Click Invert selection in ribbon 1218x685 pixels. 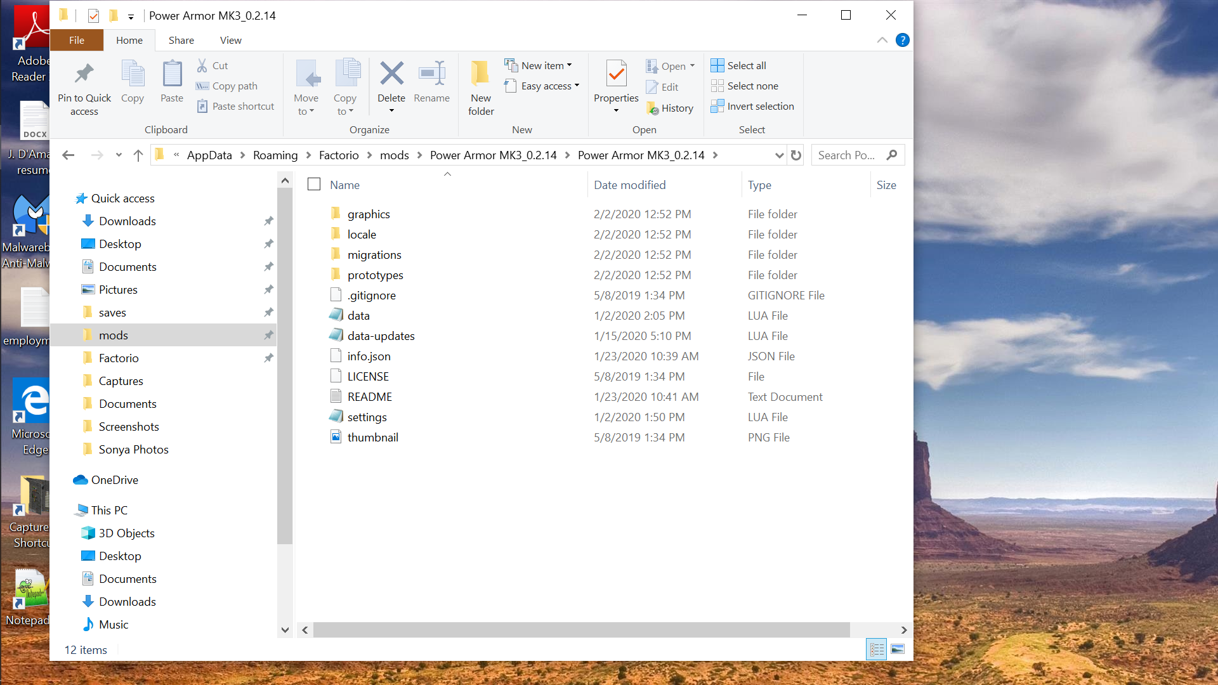pos(752,106)
